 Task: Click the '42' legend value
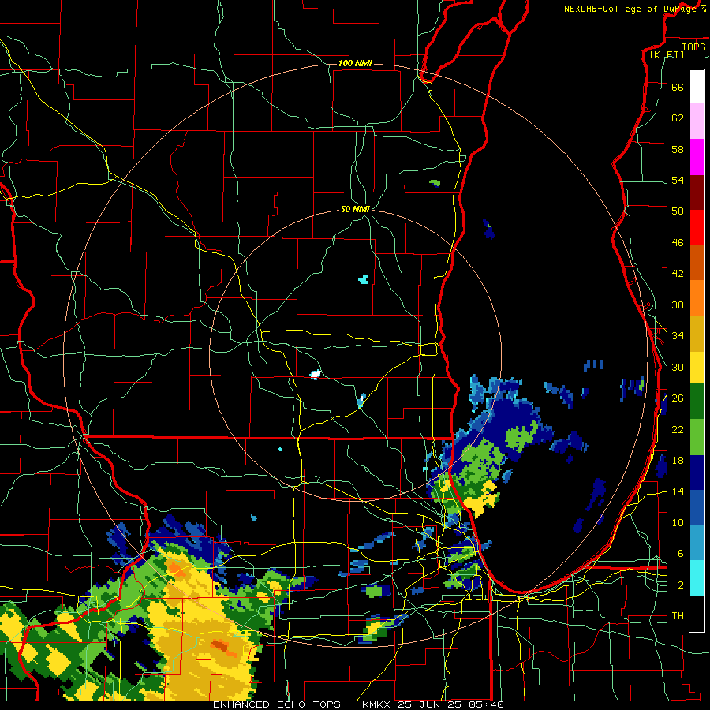(678, 274)
